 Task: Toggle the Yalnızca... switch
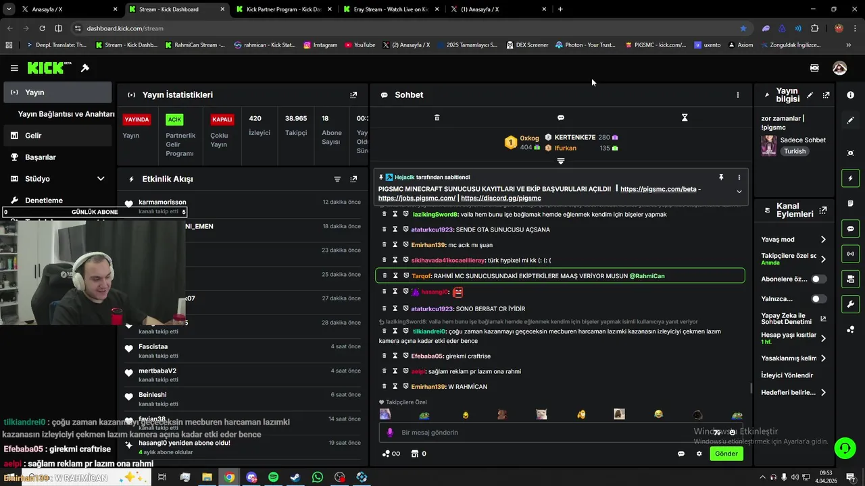818,298
